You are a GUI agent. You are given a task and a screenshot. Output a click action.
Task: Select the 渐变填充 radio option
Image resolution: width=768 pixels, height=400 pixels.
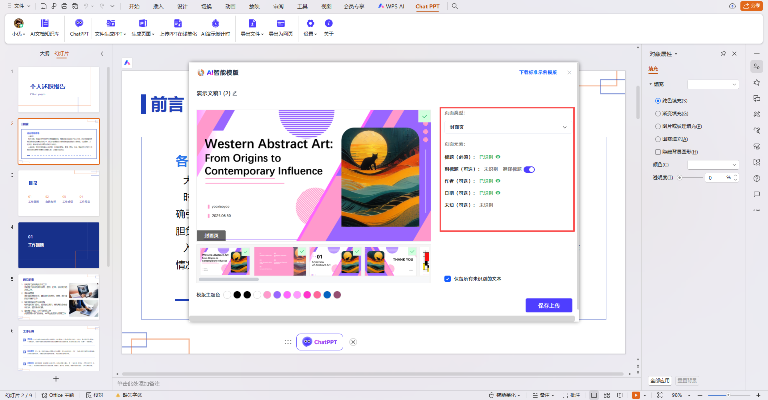click(x=658, y=114)
